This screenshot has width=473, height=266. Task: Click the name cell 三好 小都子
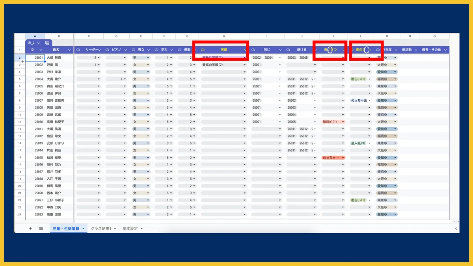pos(59,200)
